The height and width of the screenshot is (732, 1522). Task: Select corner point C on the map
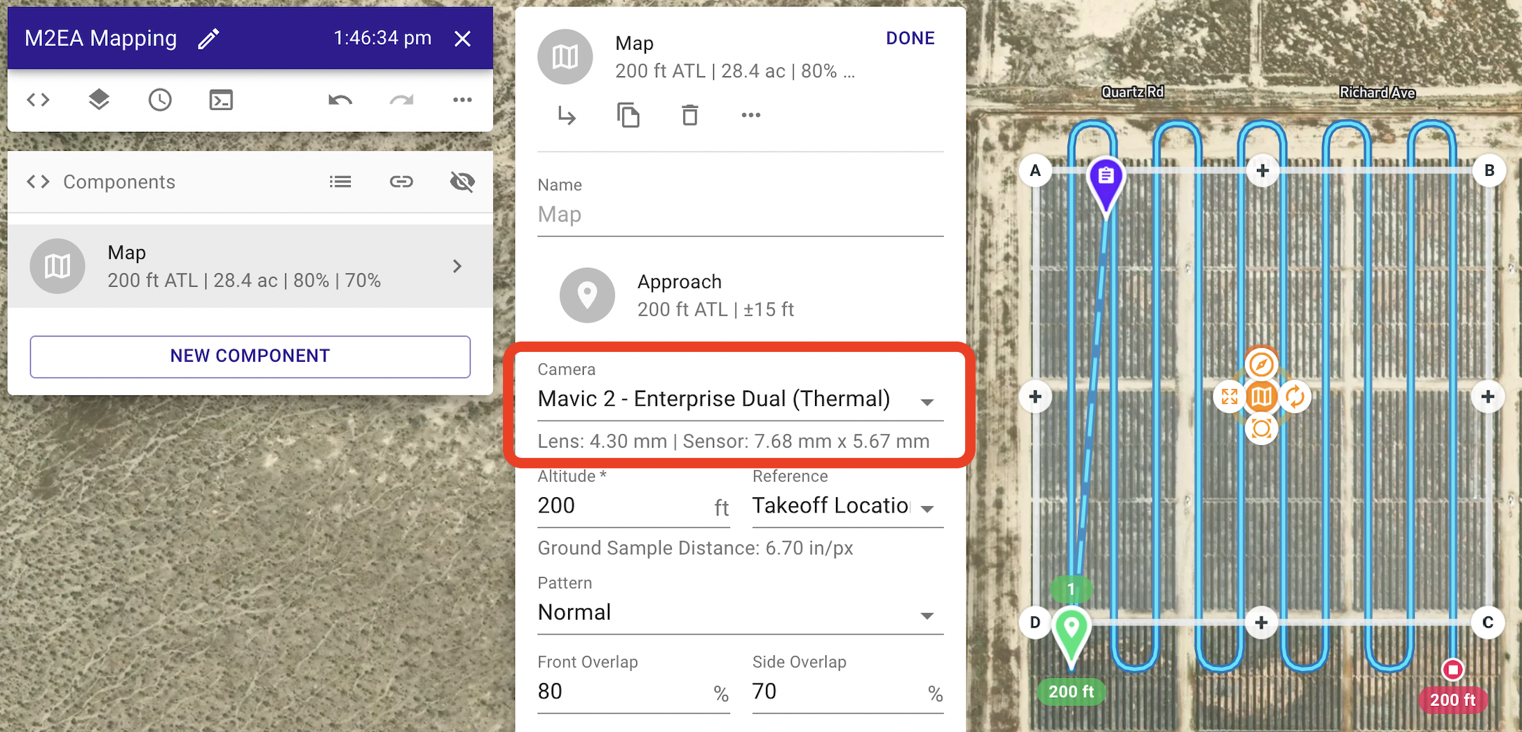pyautogui.click(x=1488, y=623)
